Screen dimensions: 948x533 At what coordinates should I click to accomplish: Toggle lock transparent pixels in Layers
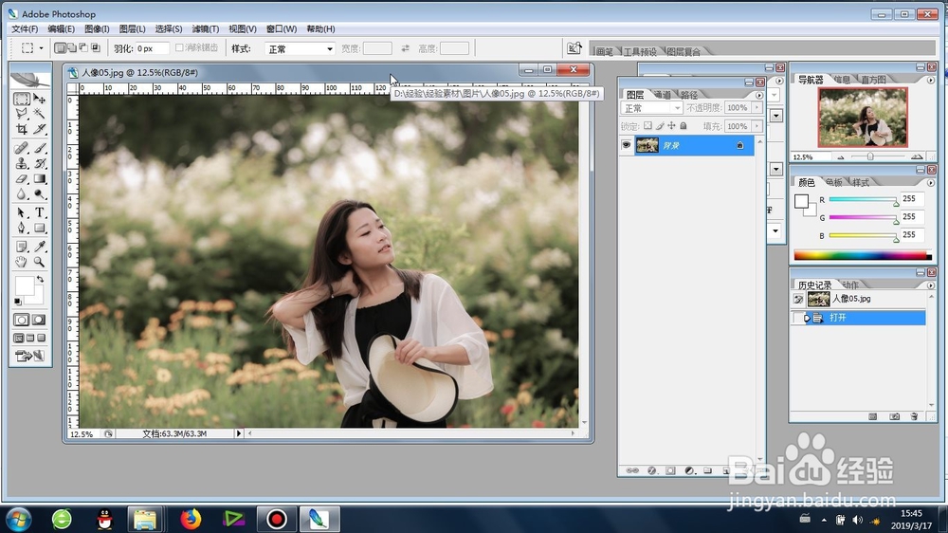647,126
